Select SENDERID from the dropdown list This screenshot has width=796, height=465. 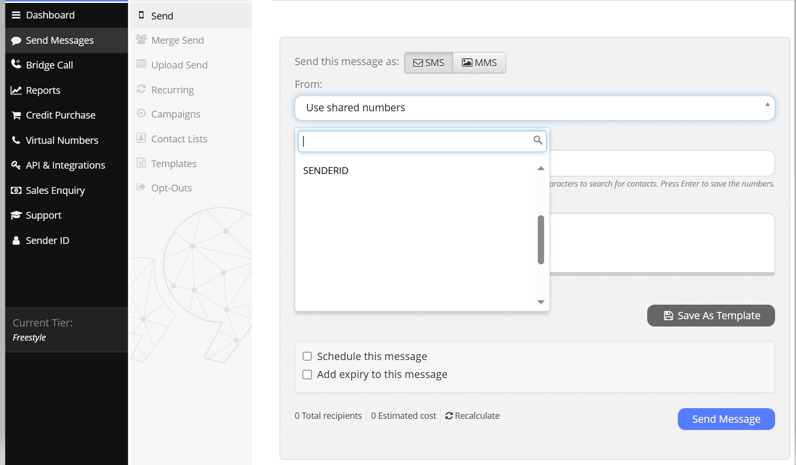[326, 171]
